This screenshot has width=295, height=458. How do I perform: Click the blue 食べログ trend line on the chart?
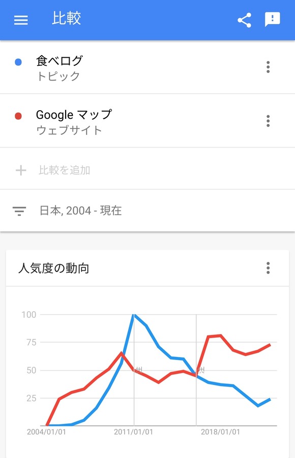[133, 316]
